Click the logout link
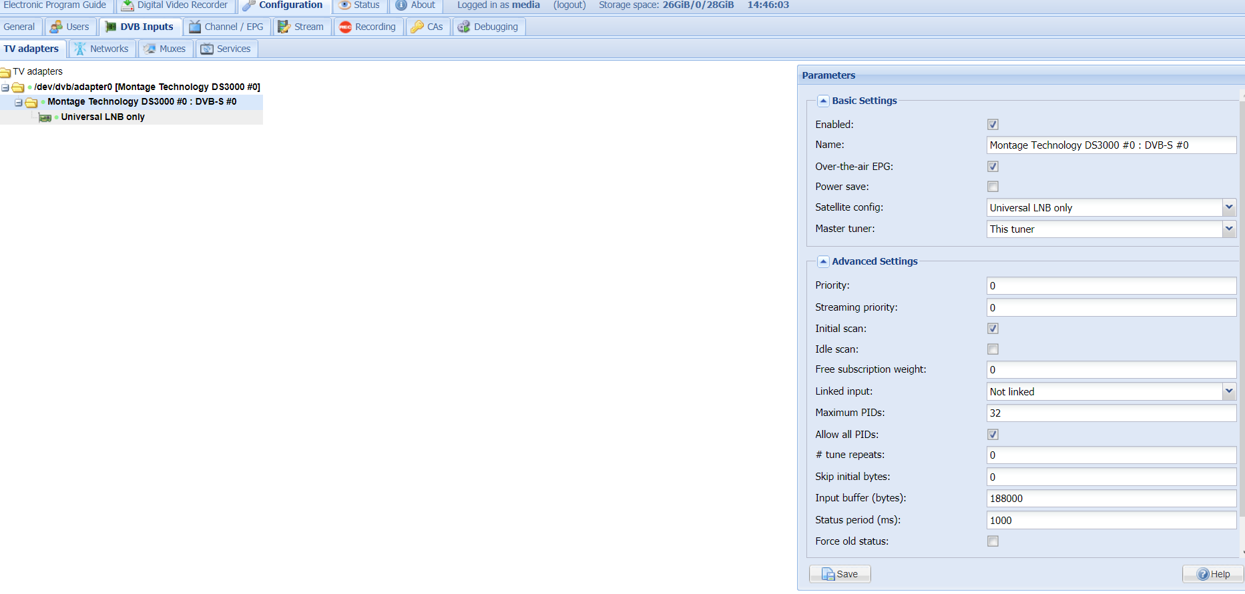This screenshot has width=1245, height=594. tap(569, 5)
